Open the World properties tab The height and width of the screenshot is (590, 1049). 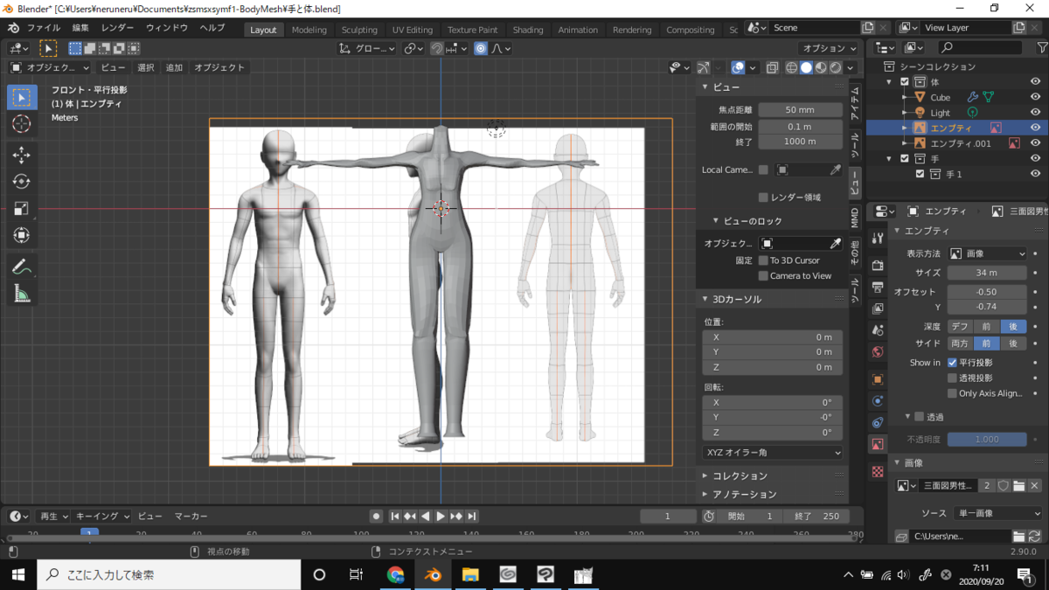pyautogui.click(x=878, y=351)
